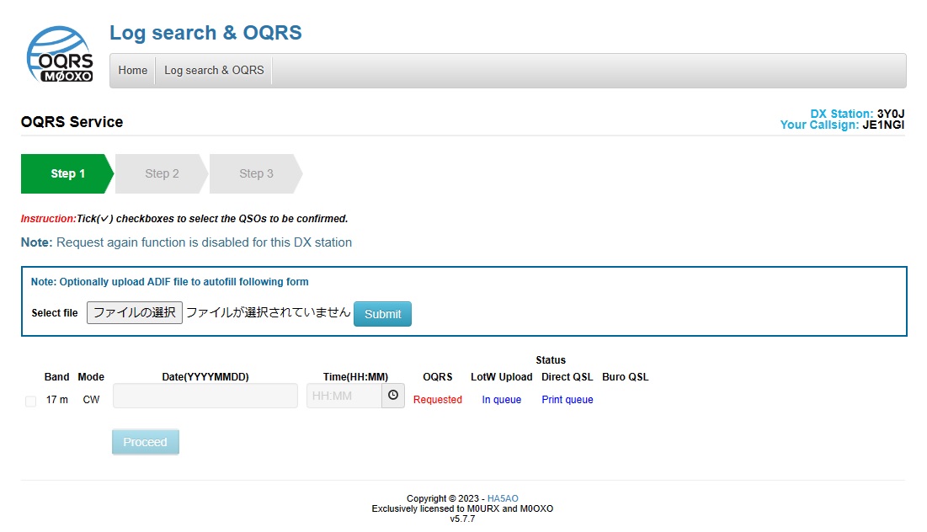Go to the Home menu item
The image size is (927, 532).
(132, 71)
